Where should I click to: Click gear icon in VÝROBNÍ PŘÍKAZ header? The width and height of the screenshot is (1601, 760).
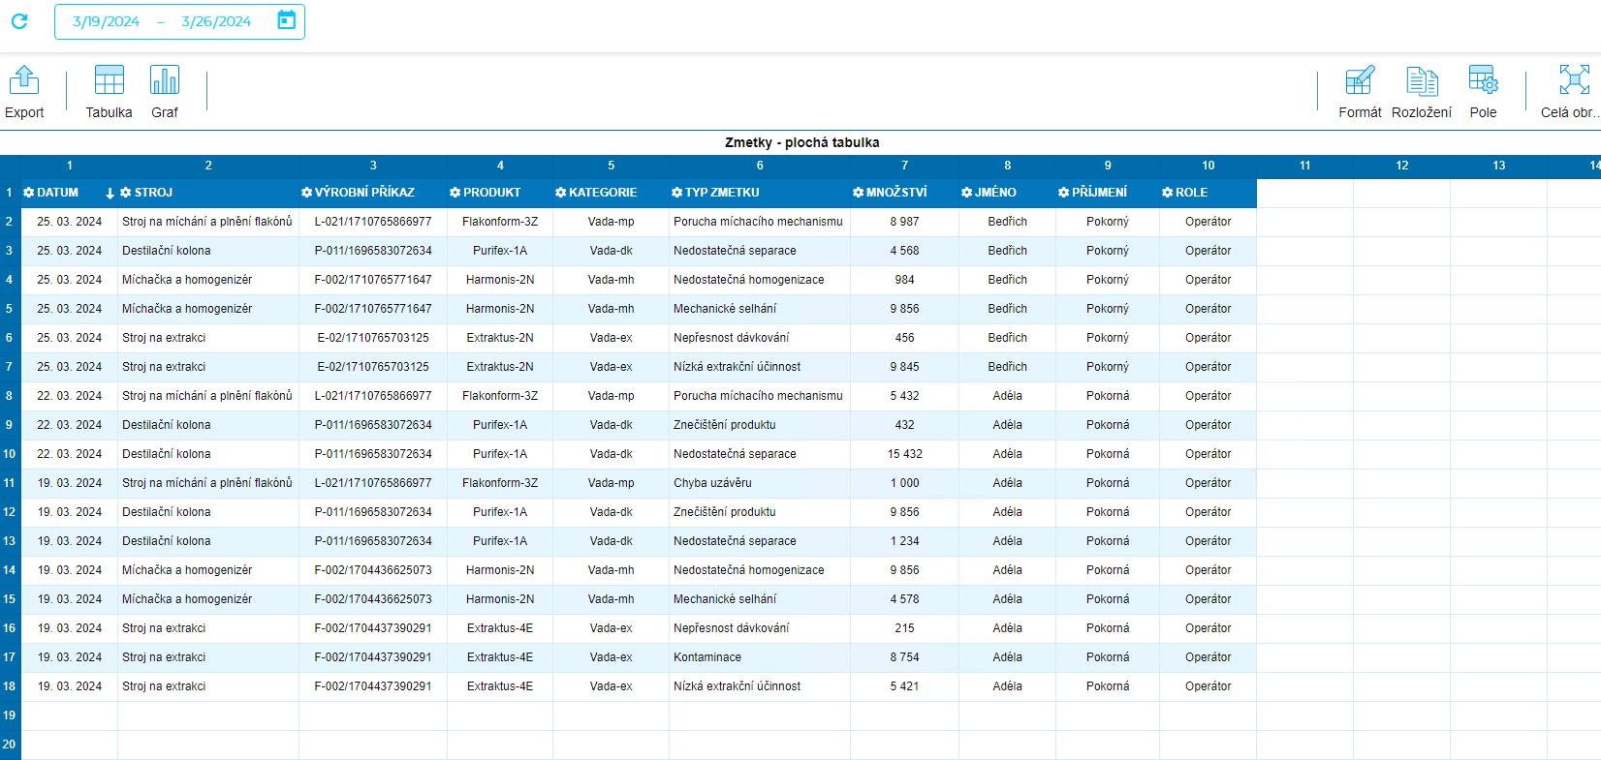(x=307, y=193)
